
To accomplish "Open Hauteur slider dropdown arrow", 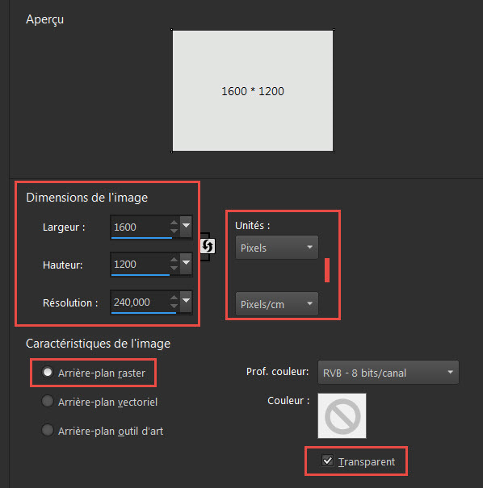I will (186, 264).
